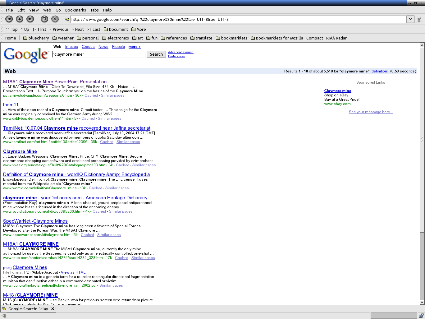Open the fun bookmark folder
This screenshot has width=425, height=319.
coord(152,38)
